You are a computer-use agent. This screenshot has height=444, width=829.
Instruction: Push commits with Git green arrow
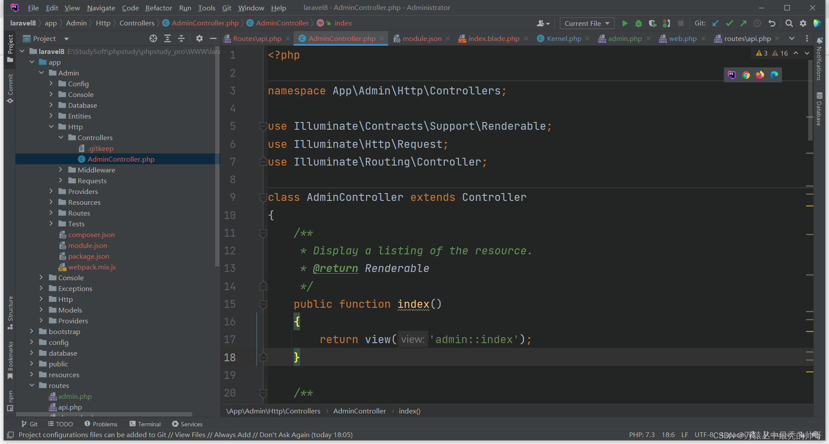click(x=743, y=23)
